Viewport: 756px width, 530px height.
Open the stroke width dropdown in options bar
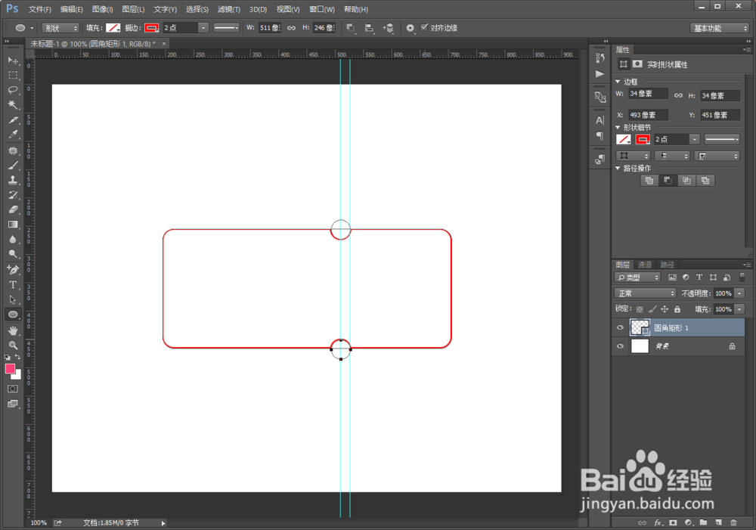tap(203, 28)
